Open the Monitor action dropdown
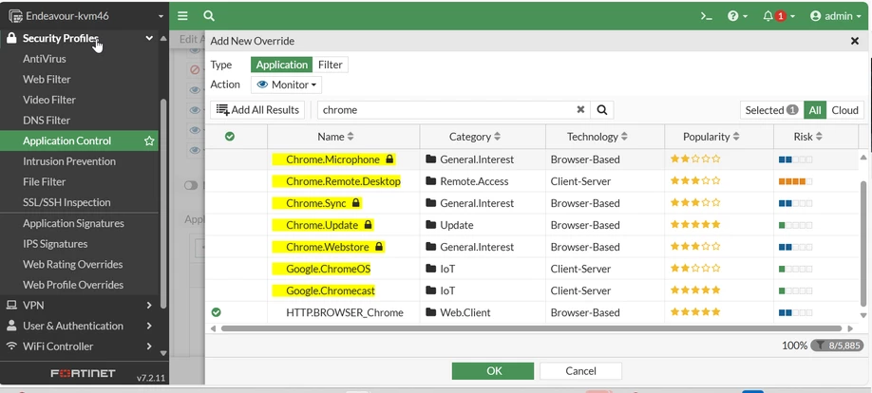872x393 pixels. click(286, 85)
